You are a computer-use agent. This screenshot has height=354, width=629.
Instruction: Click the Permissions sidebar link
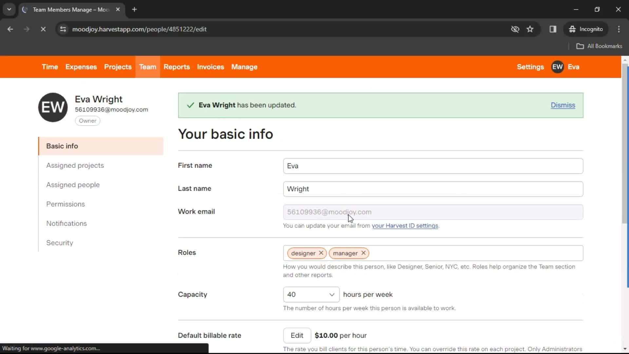point(65,204)
